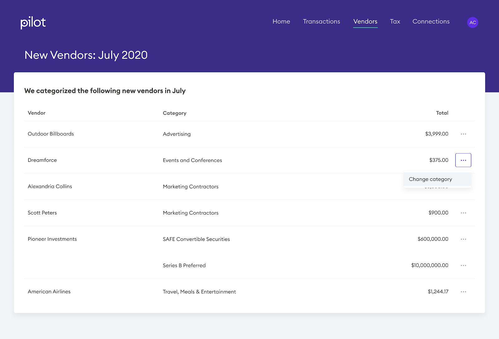The height and width of the screenshot is (339, 499).
Task: Click the AC avatar icon
Action: pos(472,22)
